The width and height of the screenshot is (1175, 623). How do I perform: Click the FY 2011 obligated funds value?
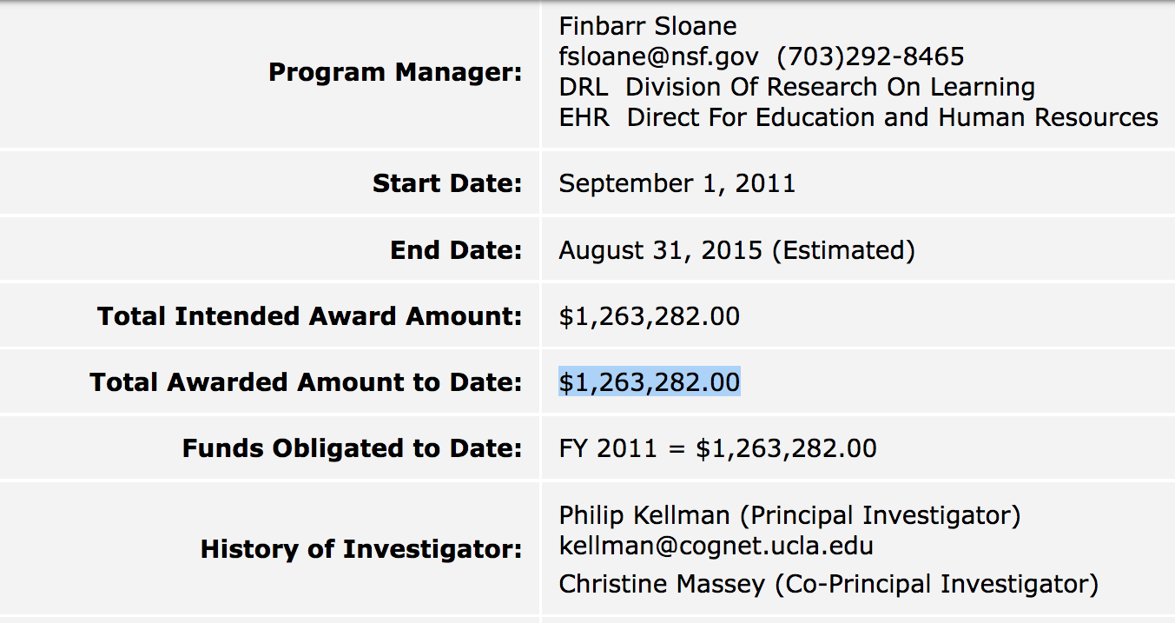[x=717, y=448]
